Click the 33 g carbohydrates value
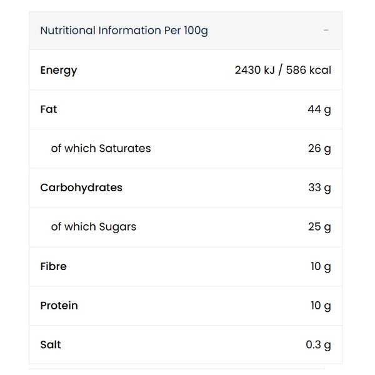The image size is (375, 375). pyautogui.click(x=319, y=187)
